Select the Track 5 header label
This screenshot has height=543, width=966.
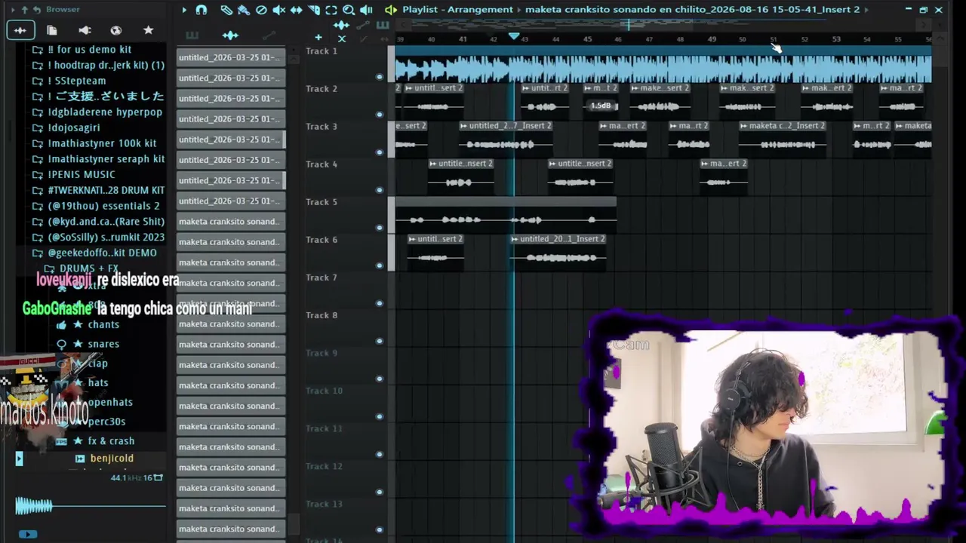(x=321, y=202)
